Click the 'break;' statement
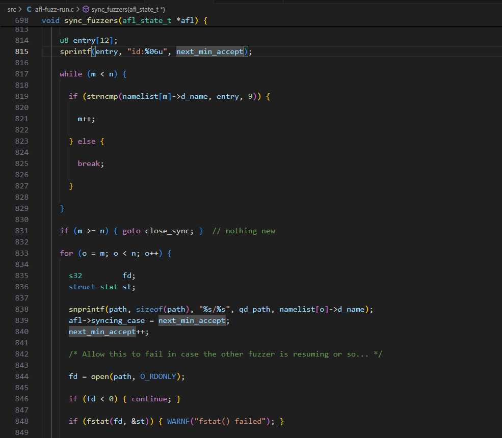The height and width of the screenshot is (438, 502). (91, 163)
